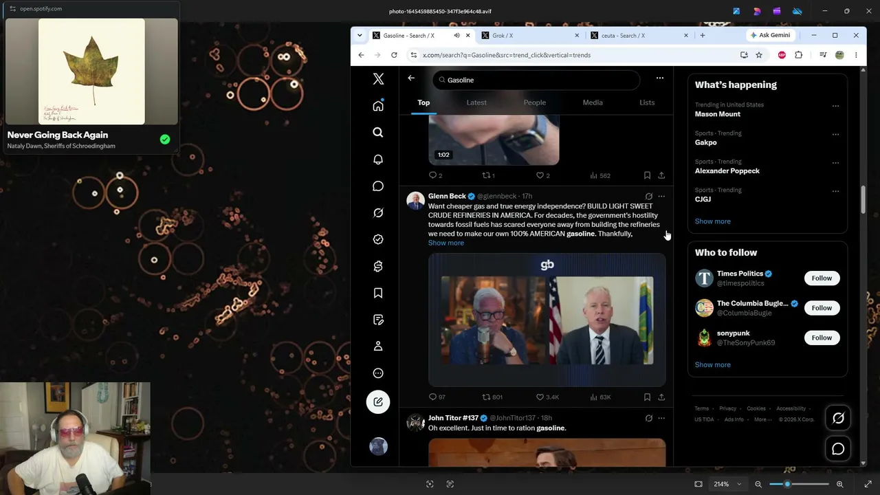
Task: Bookmark Glenn Beck's post
Action: click(x=647, y=397)
